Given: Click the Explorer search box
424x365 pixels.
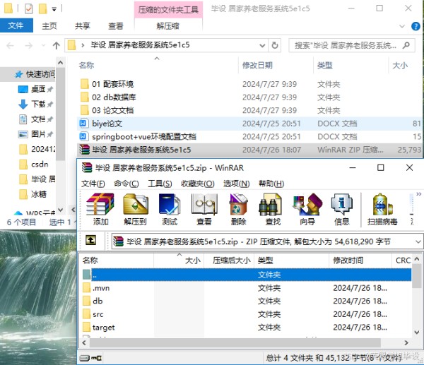Looking at the screenshot, I should (351, 45).
